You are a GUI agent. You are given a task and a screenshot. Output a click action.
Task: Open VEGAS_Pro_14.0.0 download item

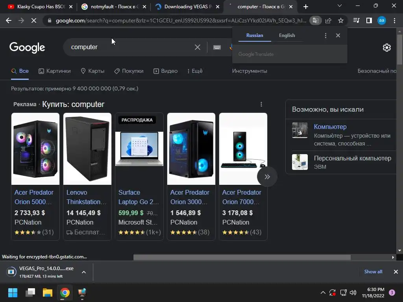(x=46, y=272)
